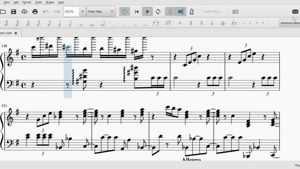Switch to voice 3
300x169 pixels.
(x=256, y=23)
